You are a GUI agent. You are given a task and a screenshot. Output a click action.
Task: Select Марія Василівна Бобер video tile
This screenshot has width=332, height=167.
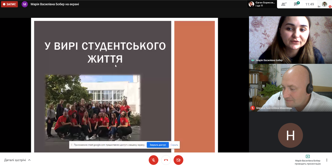[290, 40]
